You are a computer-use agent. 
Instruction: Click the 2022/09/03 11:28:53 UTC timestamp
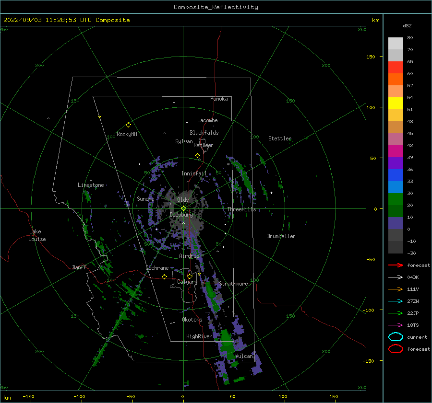point(66,20)
